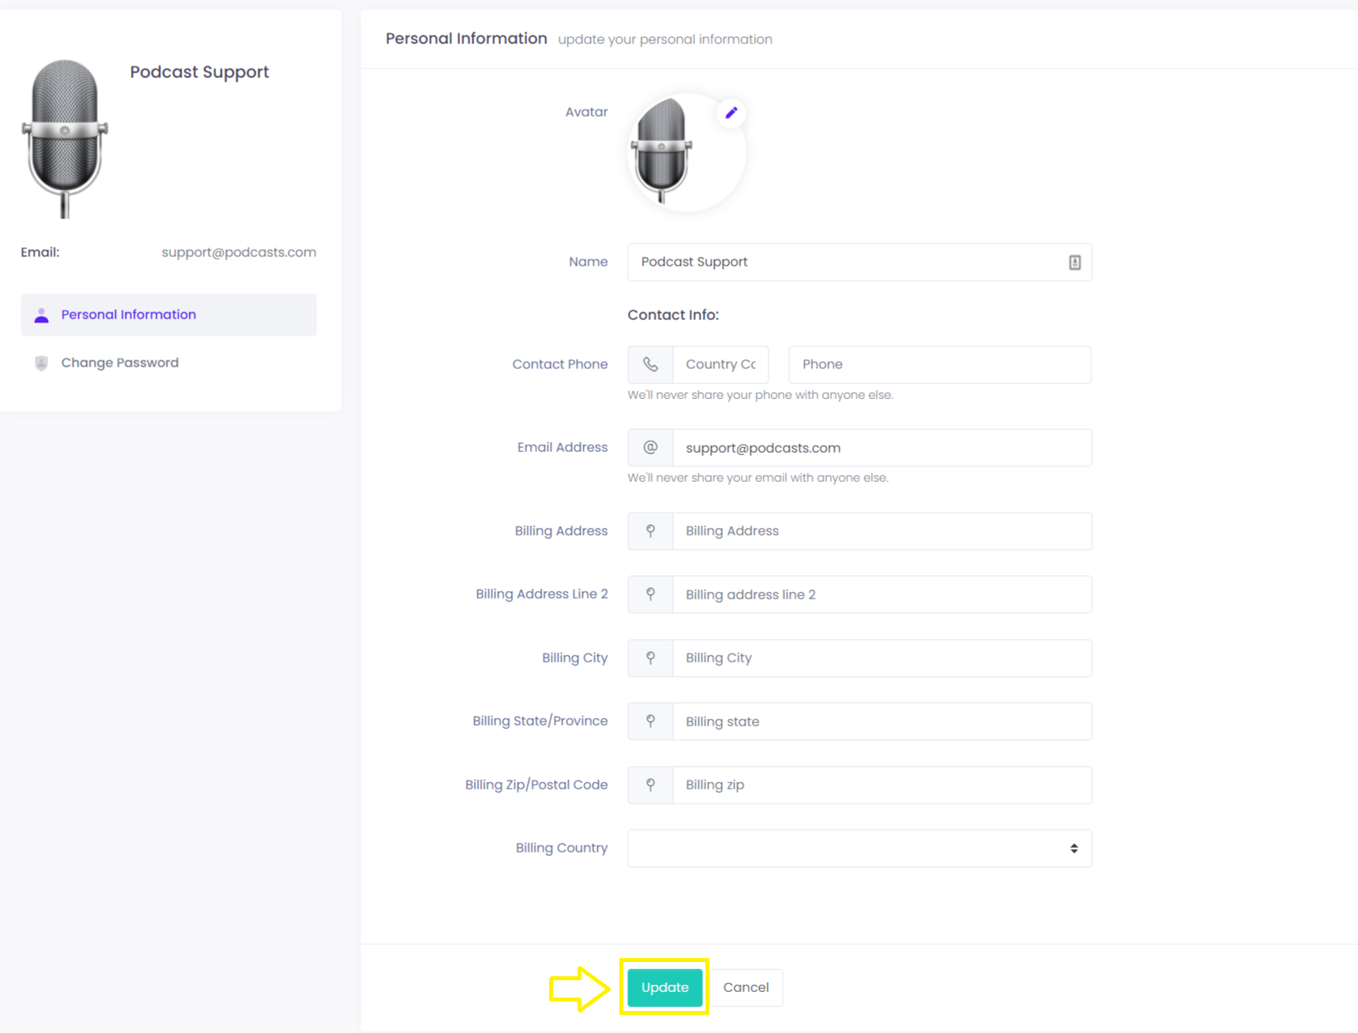Focus the Name input field
This screenshot has width=1358, height=1033.
point(860,263)
